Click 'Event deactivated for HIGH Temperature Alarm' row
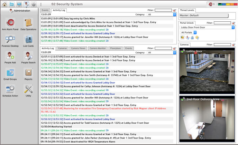This screenshot has width=238, height=145. 107,142
